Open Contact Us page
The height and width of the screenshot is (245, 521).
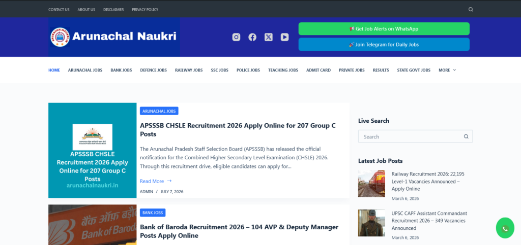click(59, 10)
